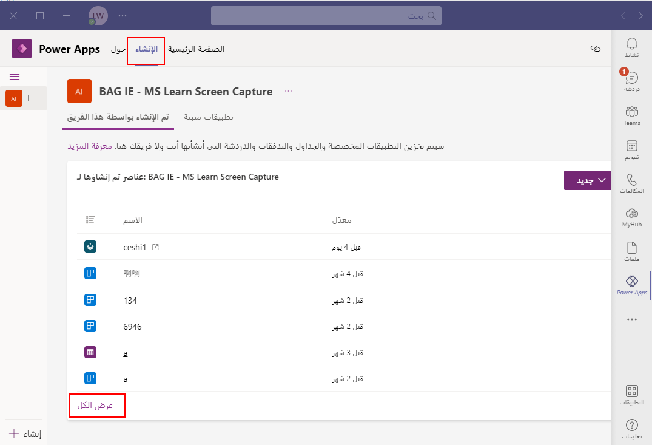
Task: Click the app icon in the 6946 row
Action: coord(90,326)
